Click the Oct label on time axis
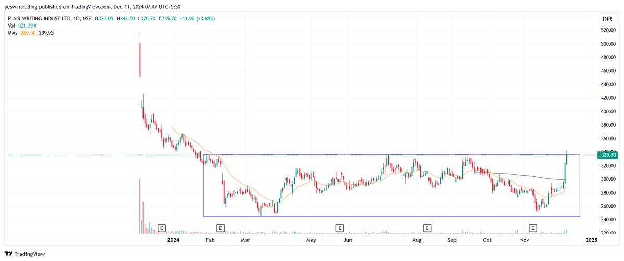The width and height of the screenshot is (624, 261). 487,241
